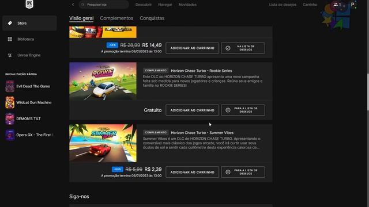Add Rookie Series to wishlist
The width and height of the screenshot is (369, 207).
[243, 110]
